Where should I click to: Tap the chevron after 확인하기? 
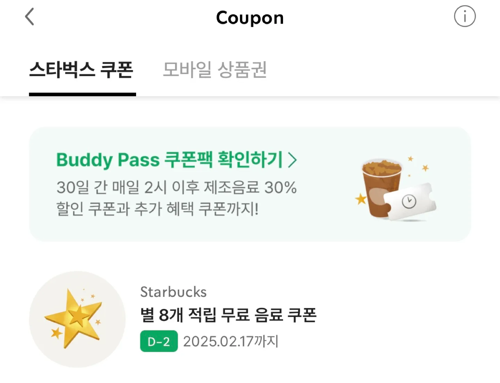(292, 160)
